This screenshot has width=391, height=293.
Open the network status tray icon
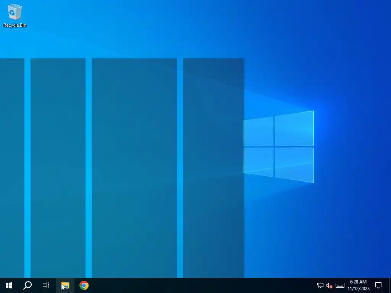click(x=320, y=285)
